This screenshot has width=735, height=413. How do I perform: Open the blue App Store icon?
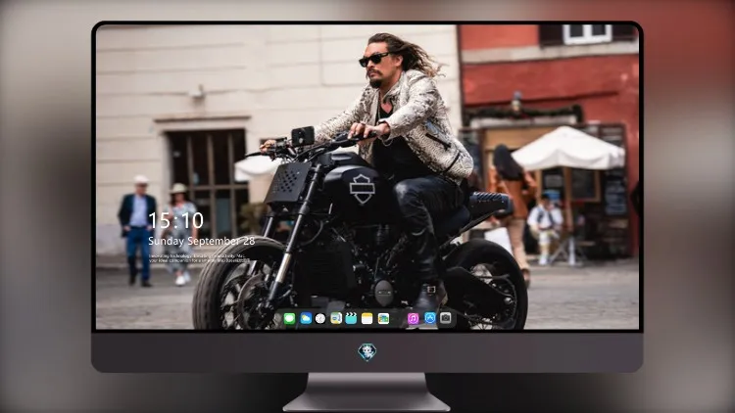click(430, 318)
